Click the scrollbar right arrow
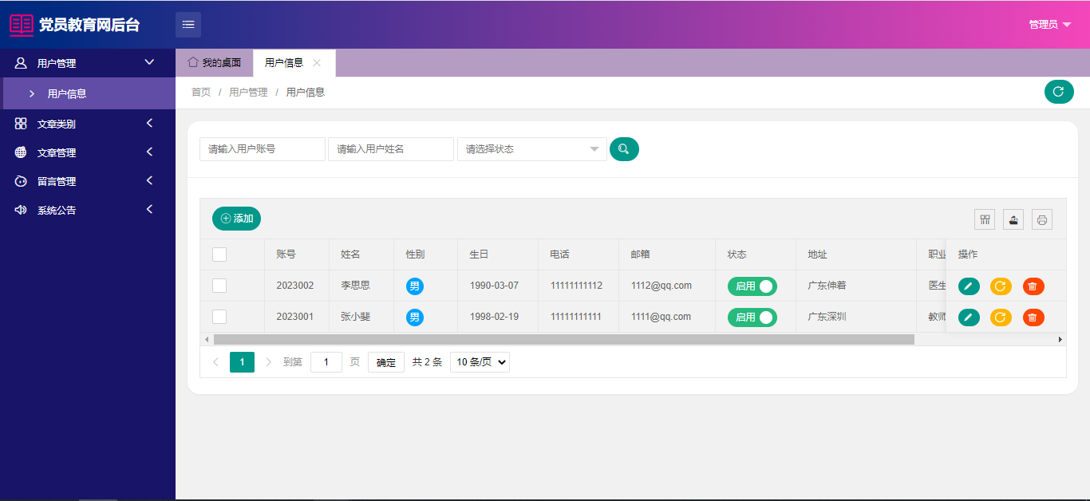 [x=1060, y=339]
